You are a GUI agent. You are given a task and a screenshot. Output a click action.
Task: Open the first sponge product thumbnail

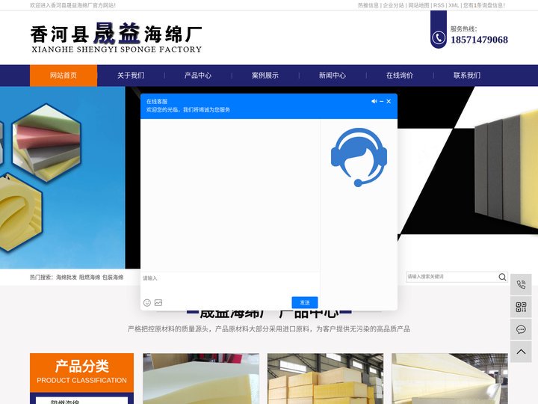pyautogui.click(x=201, y=379)
